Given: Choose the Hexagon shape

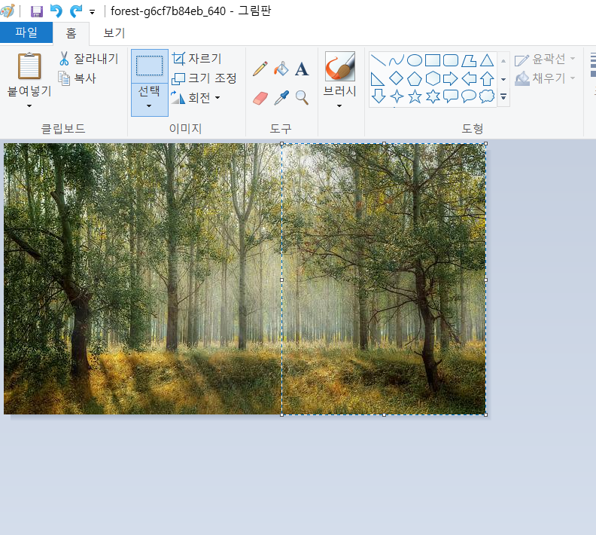Looking at the screenshot, I should (433, 78).
